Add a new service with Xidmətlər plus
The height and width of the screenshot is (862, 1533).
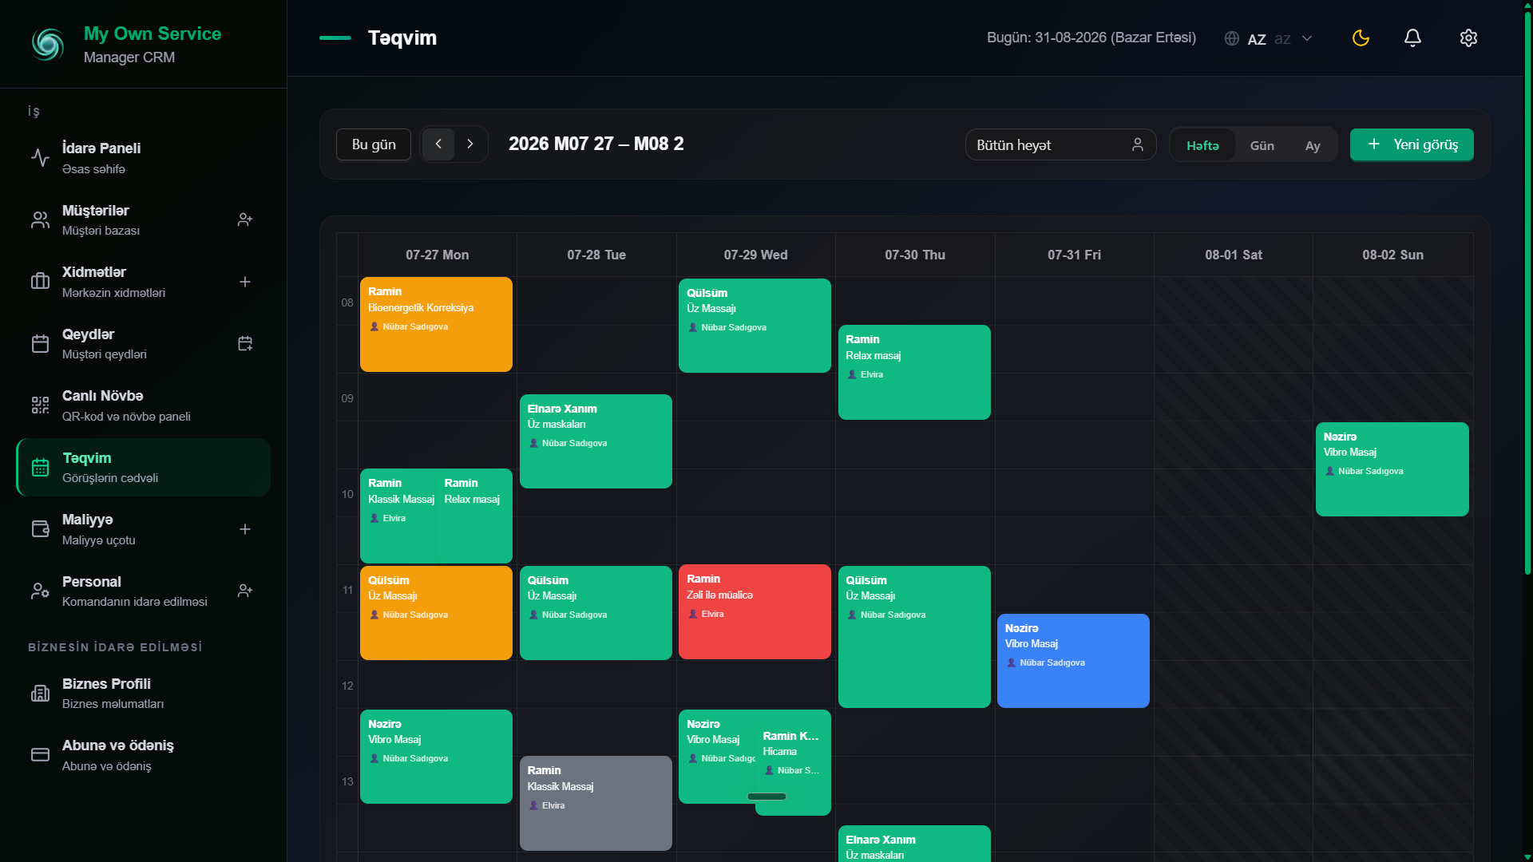click(245, 282)
